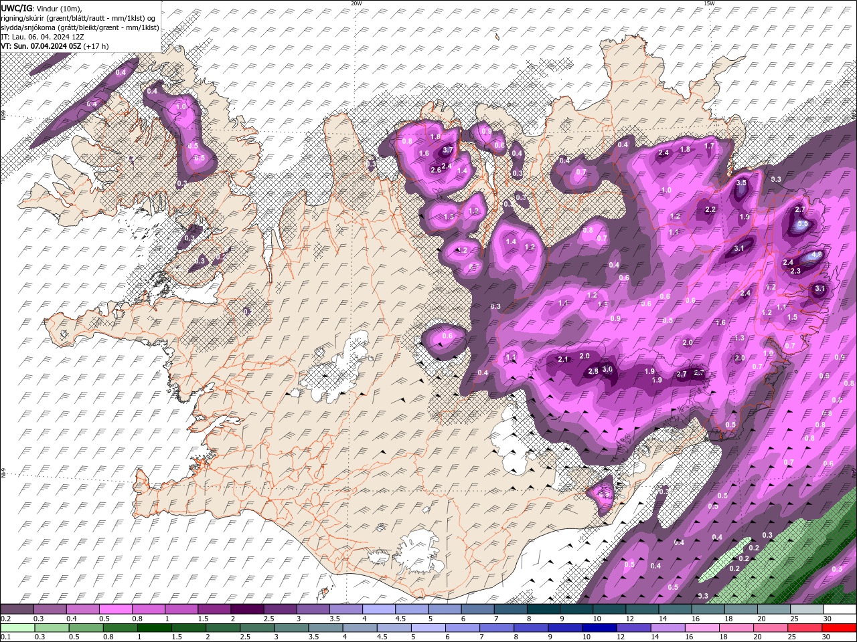Click the 1.7 precipitation value on map
The width and height of the screenshot is (857, 642).
click(x=710, y=145)
